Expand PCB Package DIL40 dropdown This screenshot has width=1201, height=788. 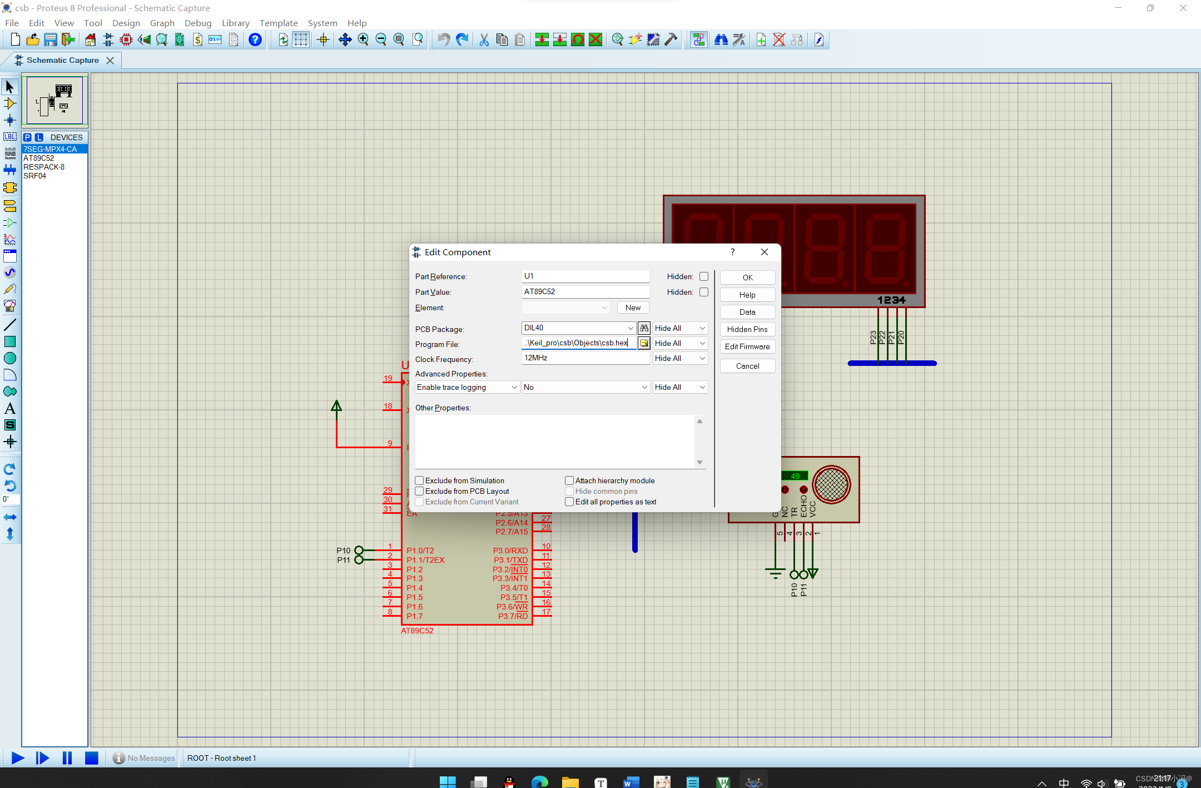[629, 328]
